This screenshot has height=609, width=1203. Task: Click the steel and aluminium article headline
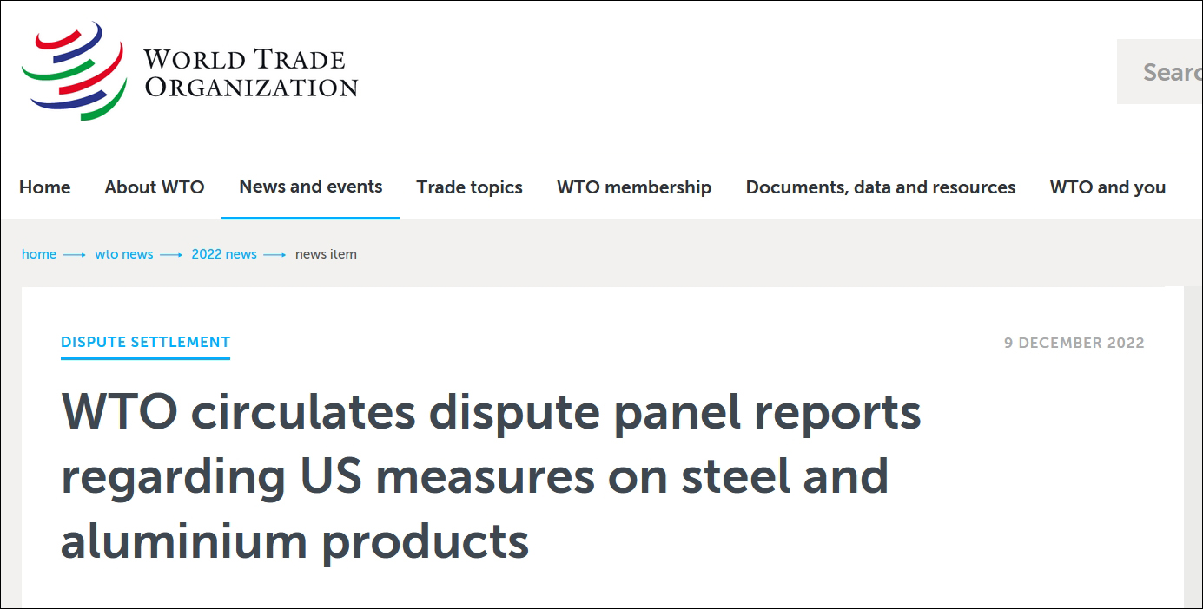491,476
